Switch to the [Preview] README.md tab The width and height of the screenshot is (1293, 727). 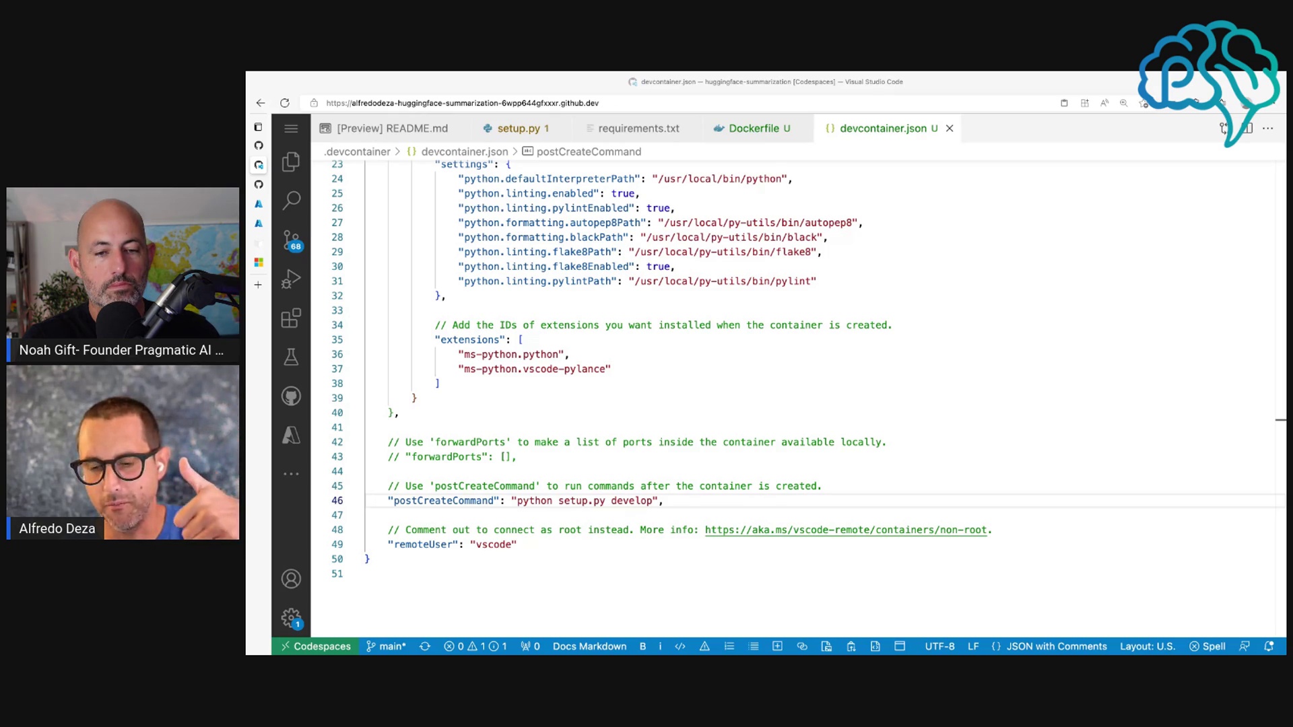tap(384, 129)
